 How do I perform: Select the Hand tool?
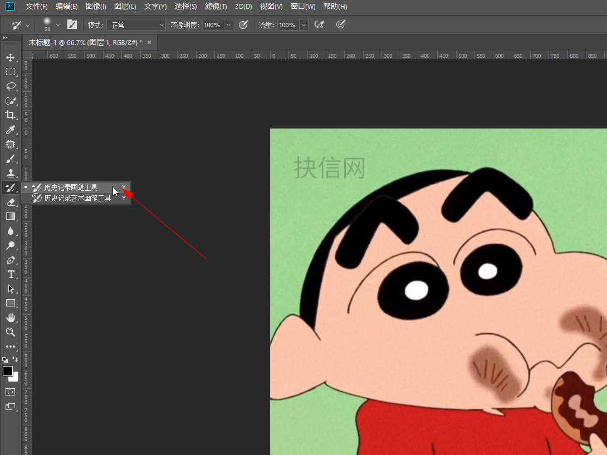(x=11, y=318)
